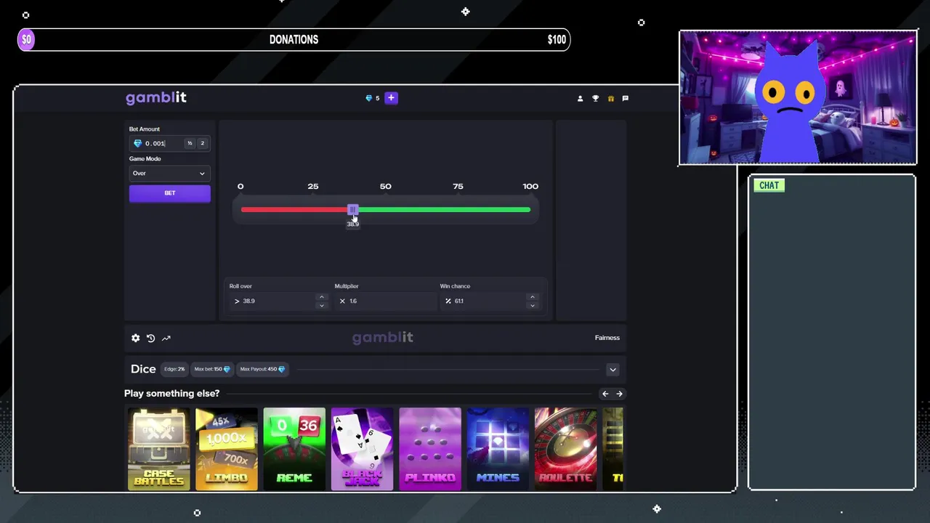
Task: Expand the Dice info chevron
Action: click(612, 370)
